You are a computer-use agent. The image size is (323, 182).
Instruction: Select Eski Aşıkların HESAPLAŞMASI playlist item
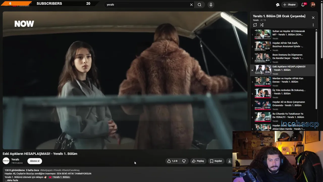pos(283,70)
